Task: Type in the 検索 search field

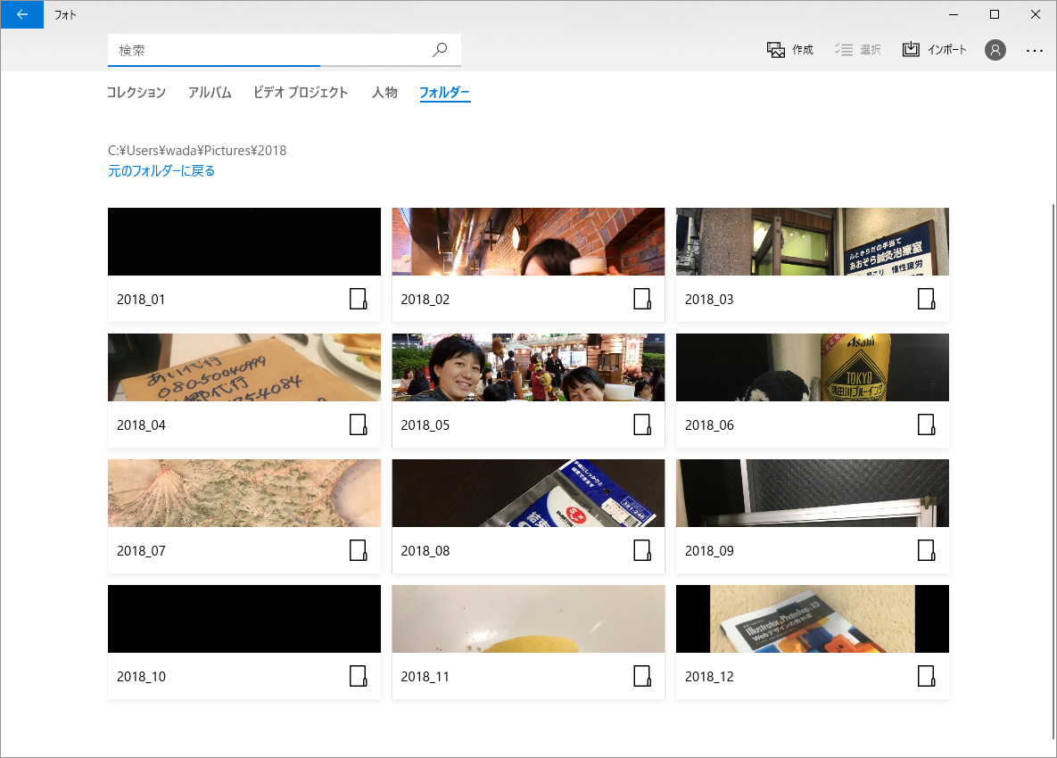Action: point(268,51)
